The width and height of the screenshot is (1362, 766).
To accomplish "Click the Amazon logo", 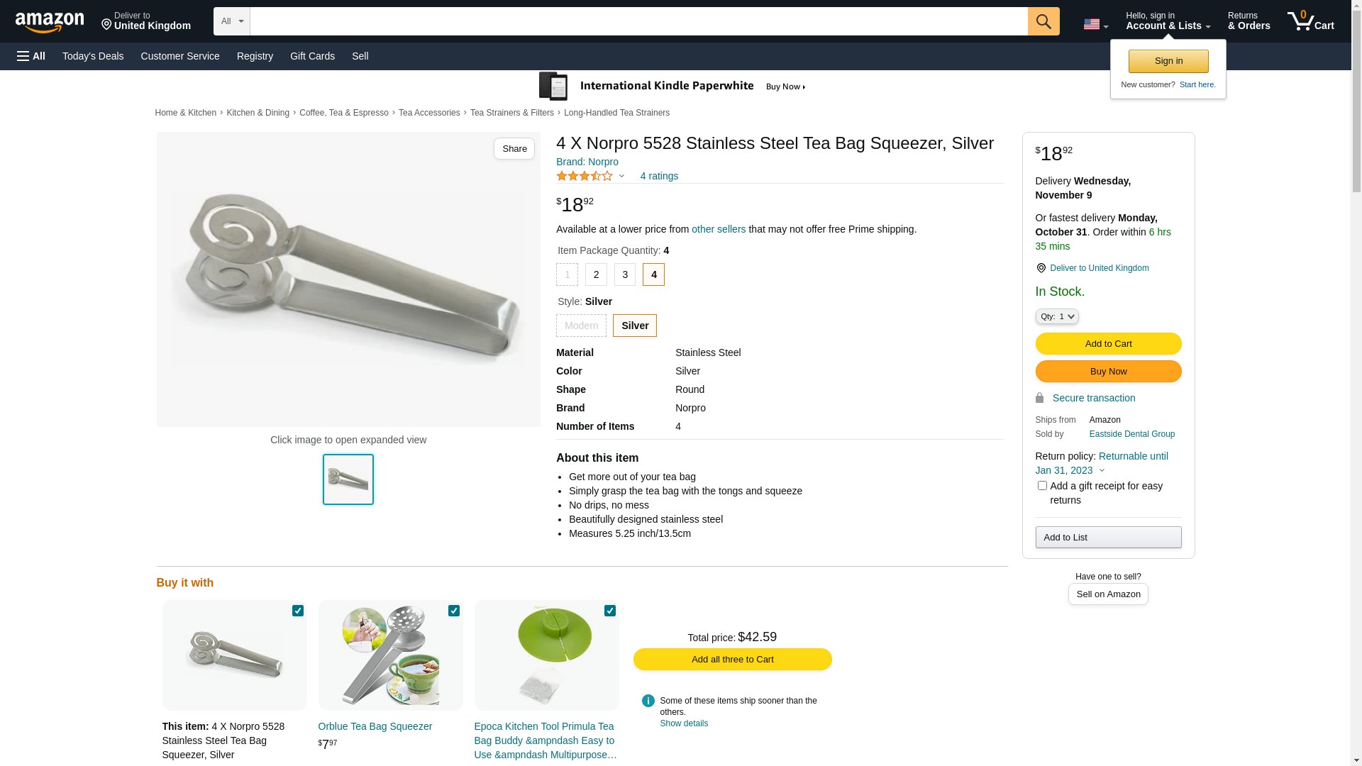I will 50,23.
